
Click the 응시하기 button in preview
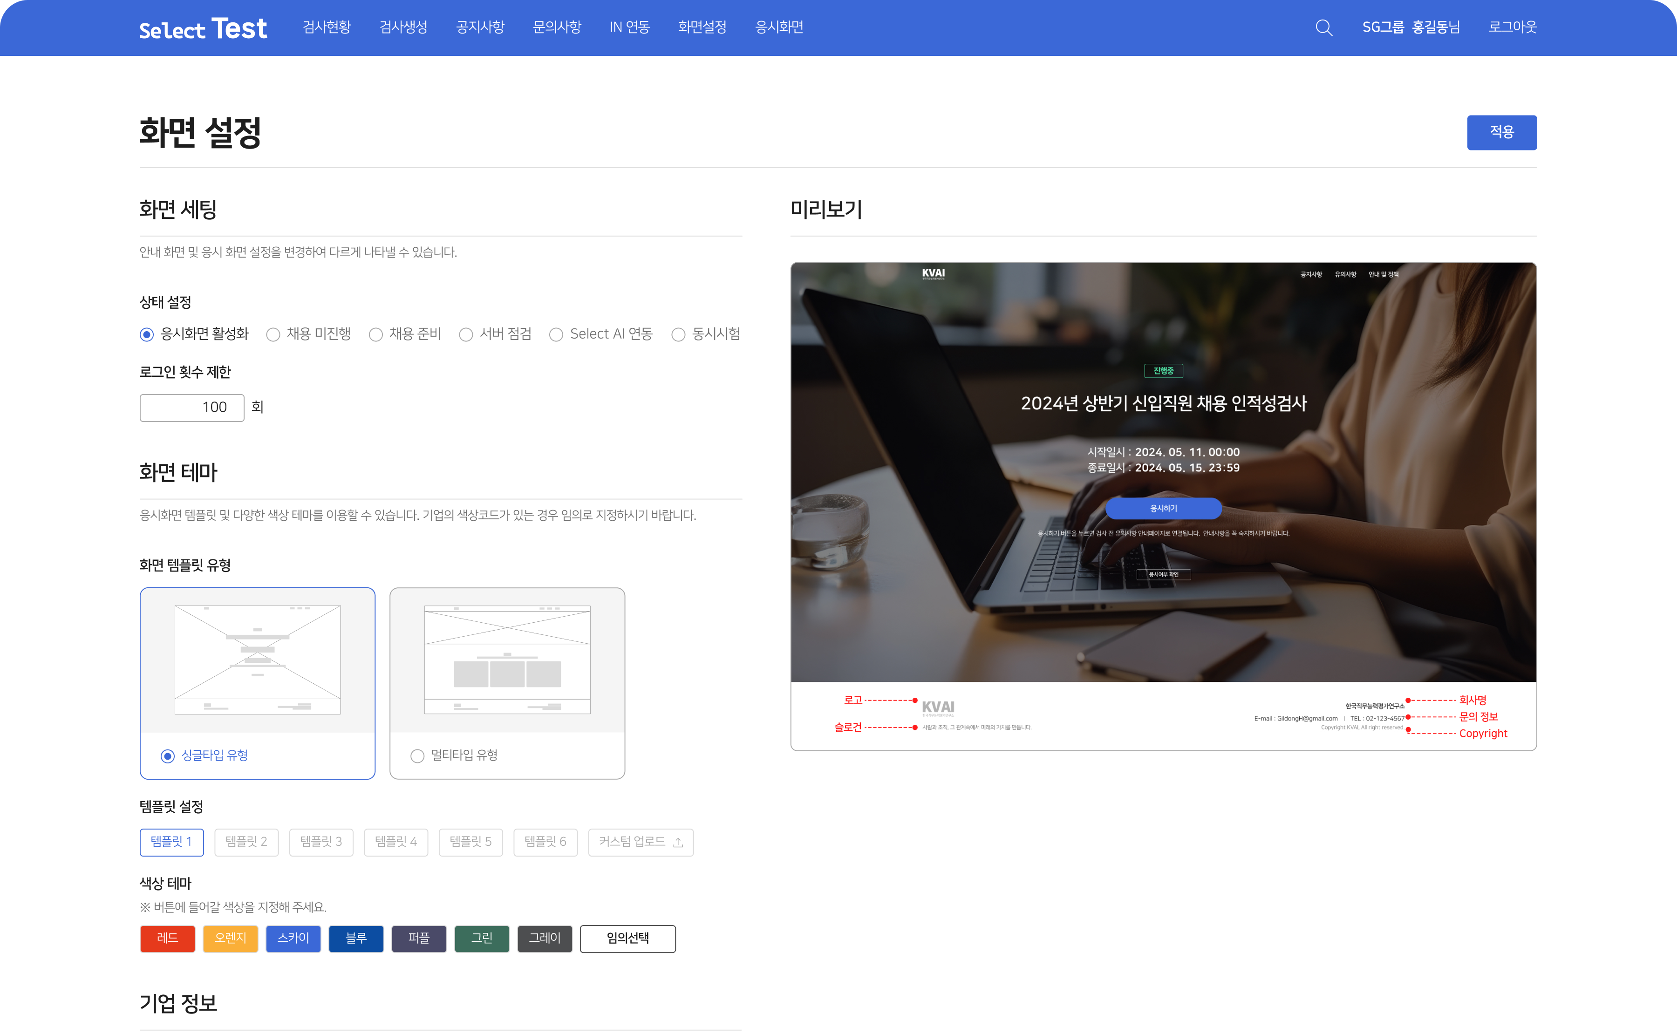tap(1163, 509)
